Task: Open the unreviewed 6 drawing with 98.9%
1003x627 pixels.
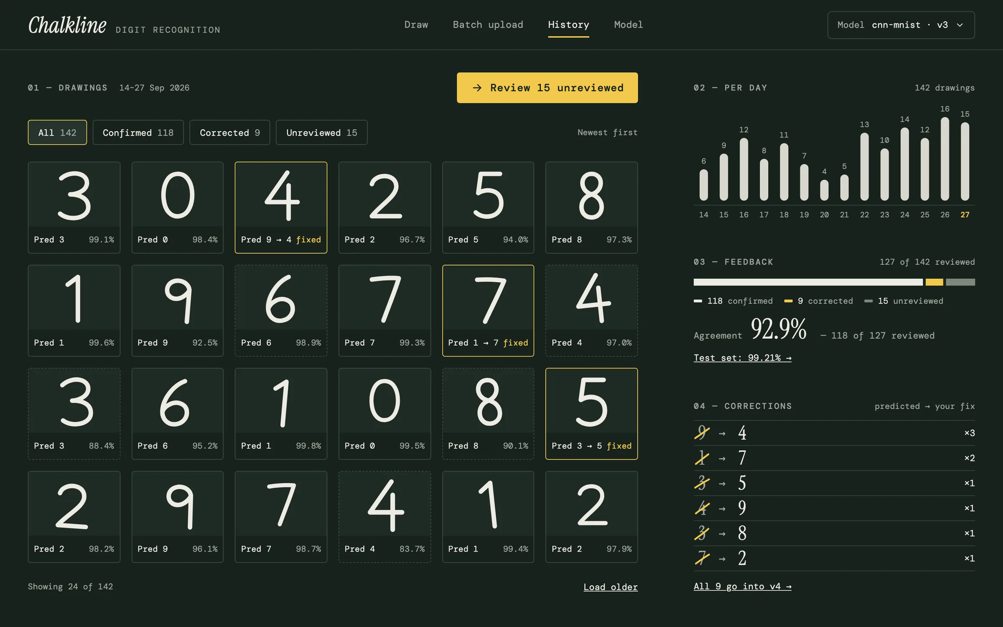Action: pyautogui.click(x=281, y=311)
